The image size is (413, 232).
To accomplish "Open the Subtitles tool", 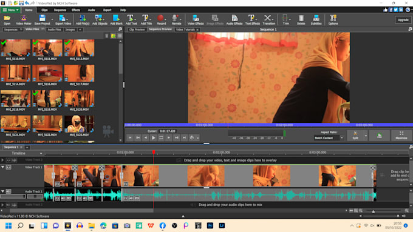I will pos(316,20).
